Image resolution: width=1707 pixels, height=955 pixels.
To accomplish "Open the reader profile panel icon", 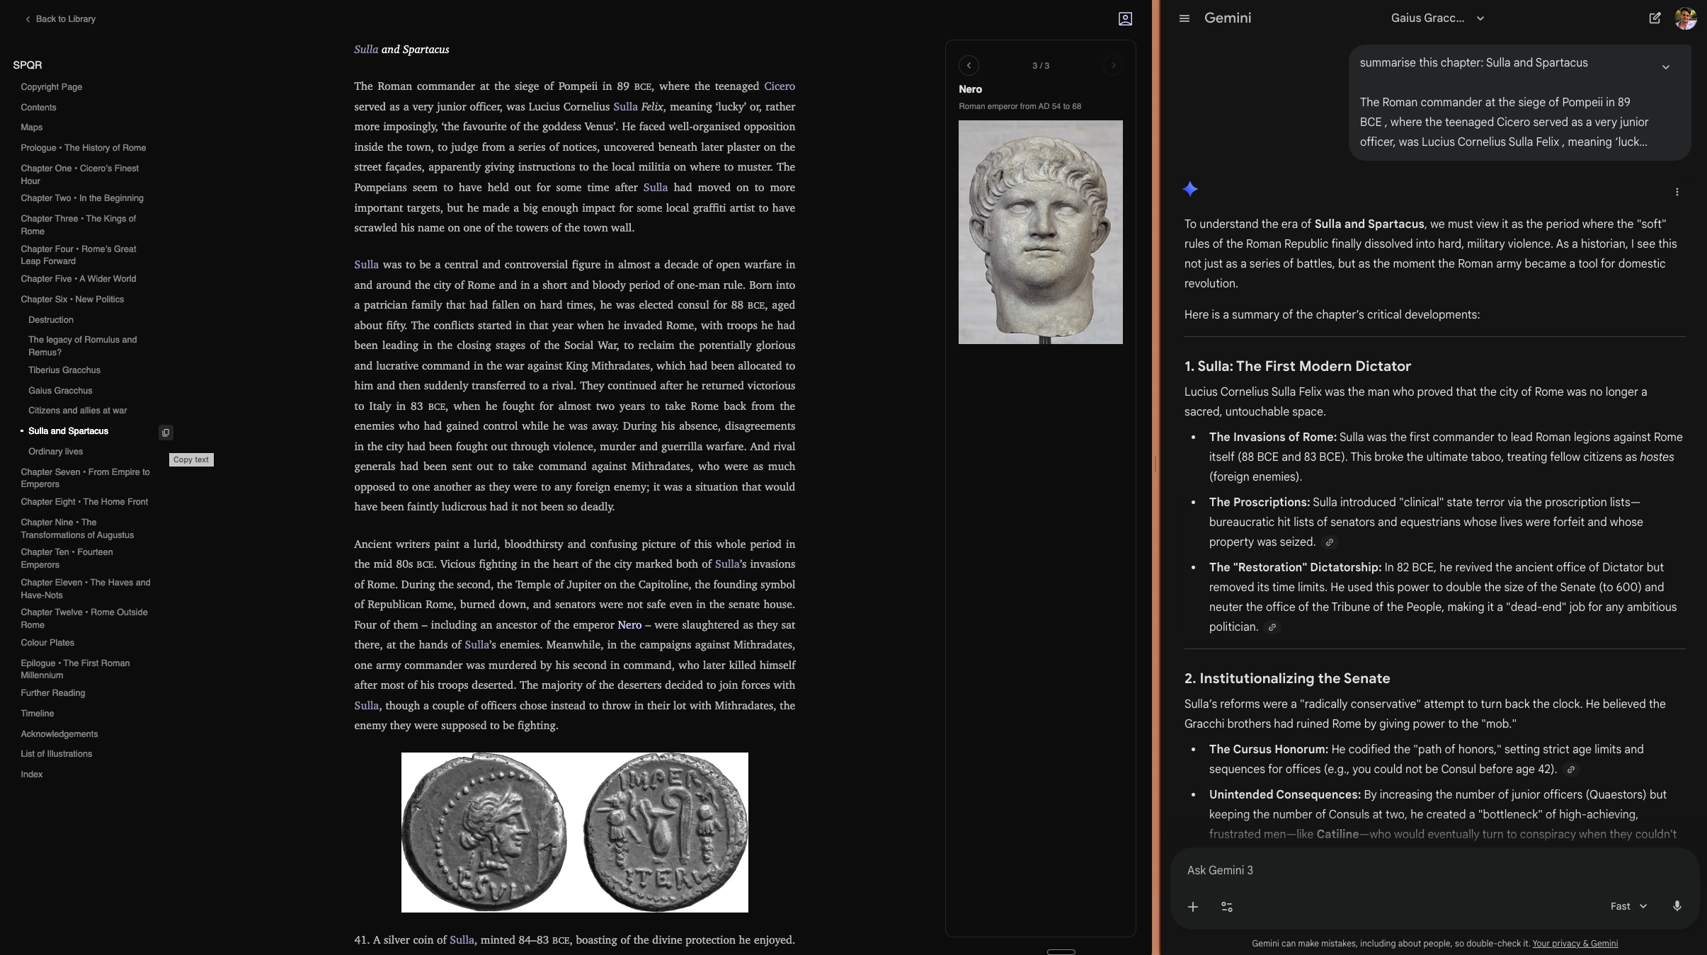I will 1125,19.
